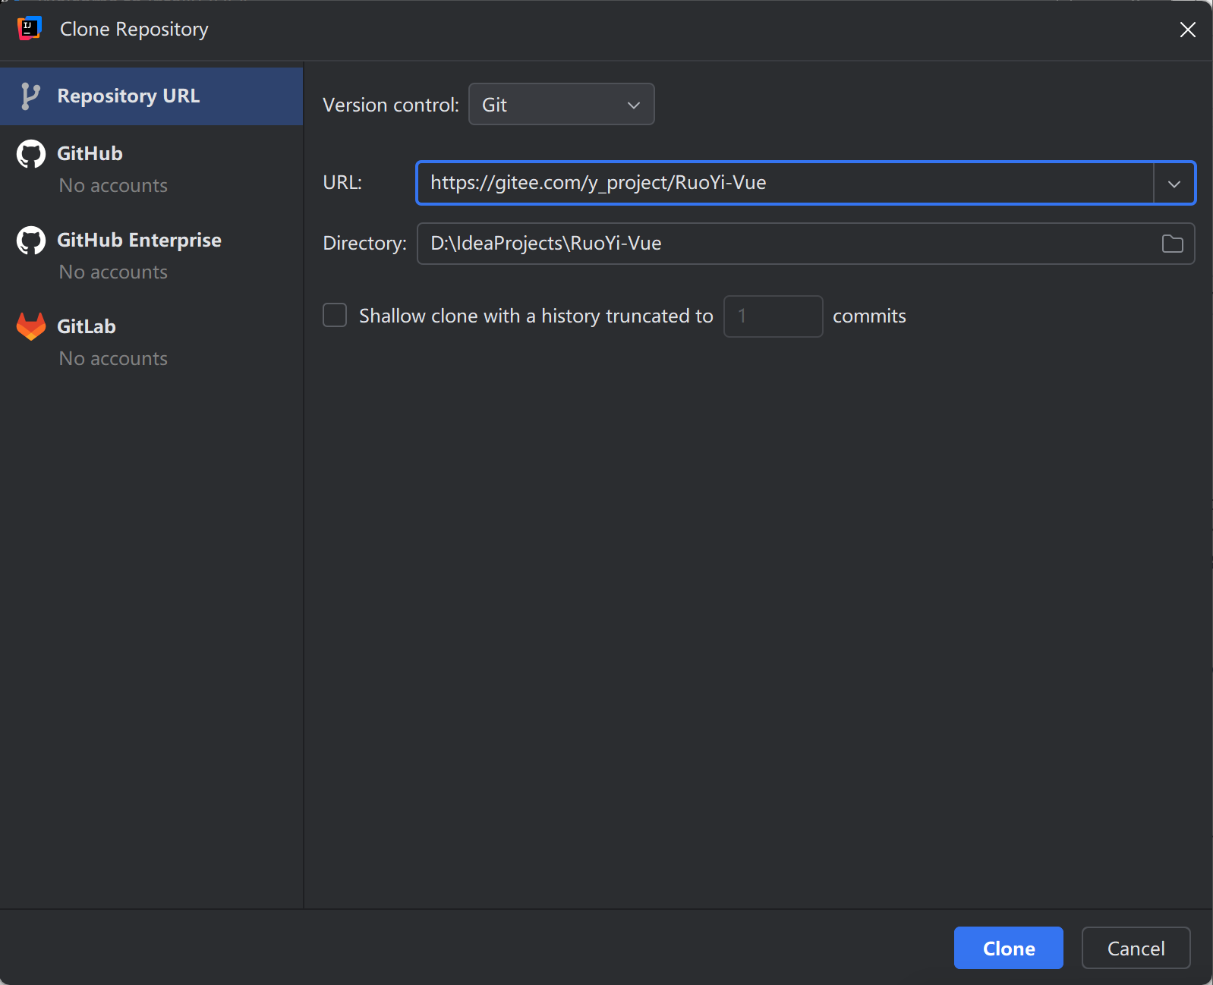Viewport: 1213px width, 985px height.
Task: Select the GitHub Enterprise section
Action: point(152,255)
